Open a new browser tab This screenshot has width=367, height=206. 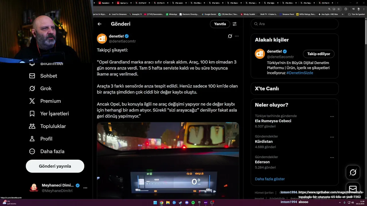point(338,3)
